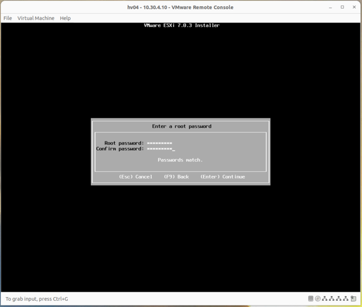Open the Virtual Machine menu
Viewport: 362px width, 307px height.
tap(36, 18)
